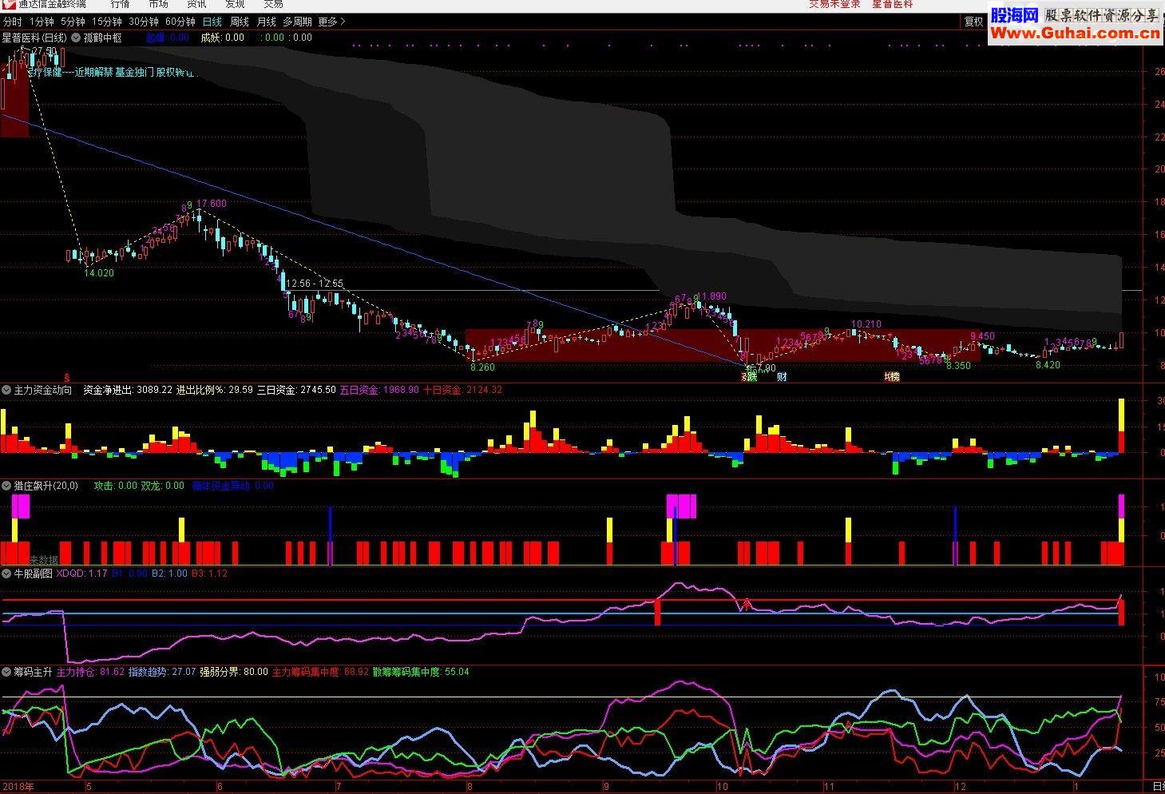Click the 8.260 price low label

[482, 367]
